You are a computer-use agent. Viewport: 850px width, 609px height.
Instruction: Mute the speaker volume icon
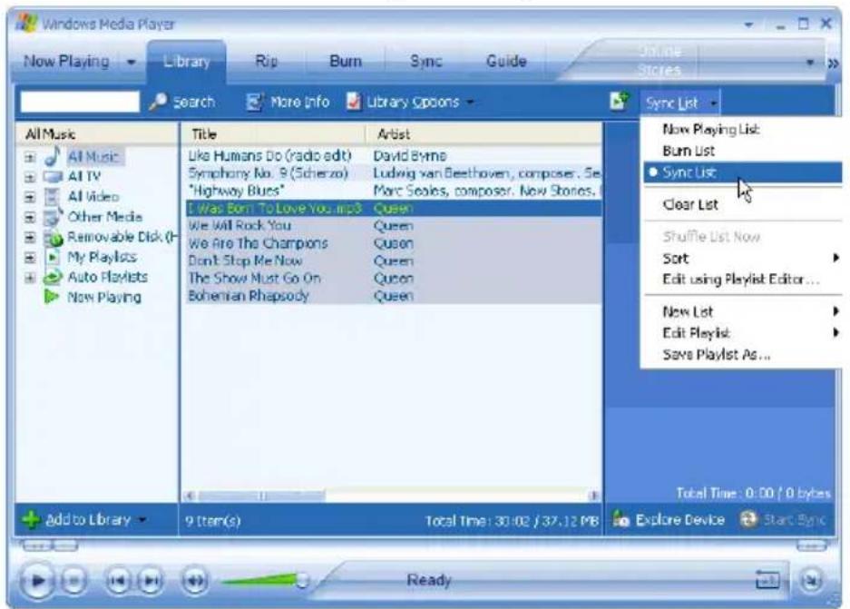195,582
